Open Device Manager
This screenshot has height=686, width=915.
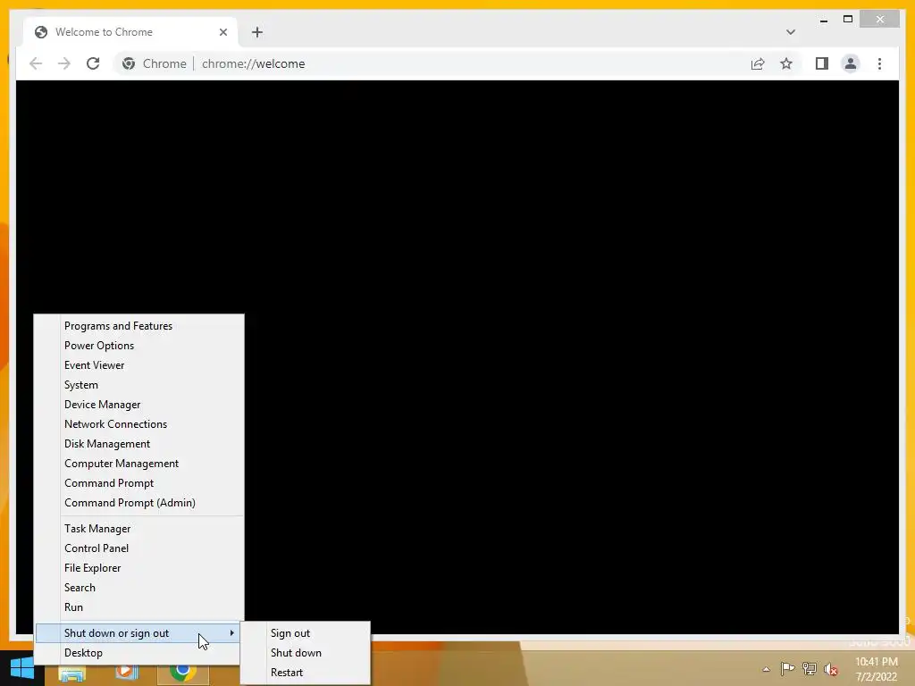pos(139,405)
